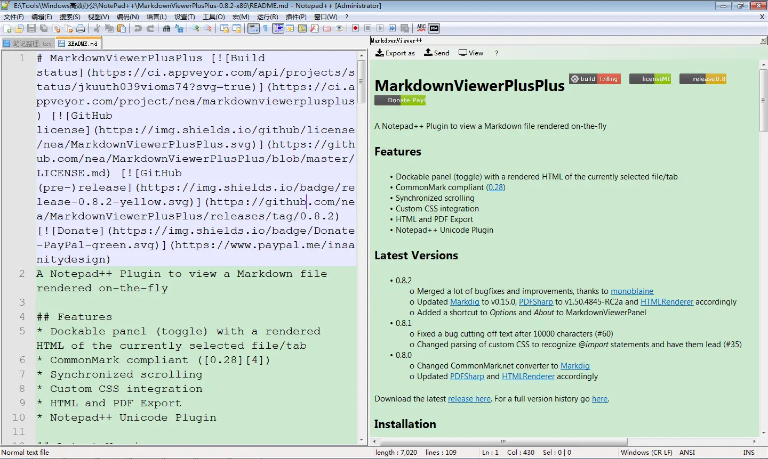Toggle the MarkdownViewer++ panel toolbar icon

(x=434, y=28)
